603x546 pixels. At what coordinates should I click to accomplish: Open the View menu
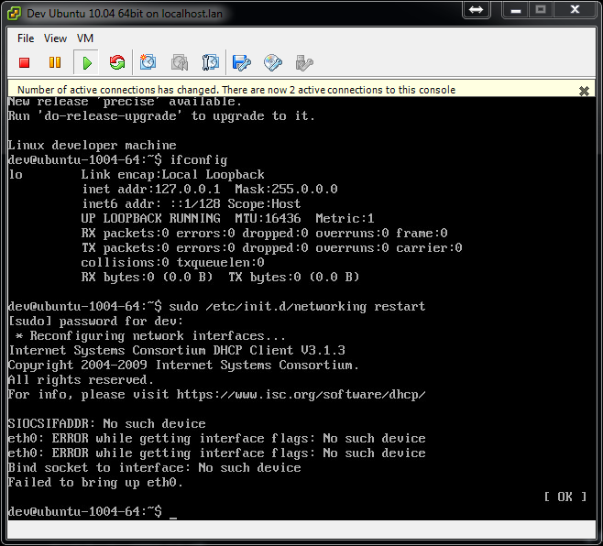click(x=55, y=38)
